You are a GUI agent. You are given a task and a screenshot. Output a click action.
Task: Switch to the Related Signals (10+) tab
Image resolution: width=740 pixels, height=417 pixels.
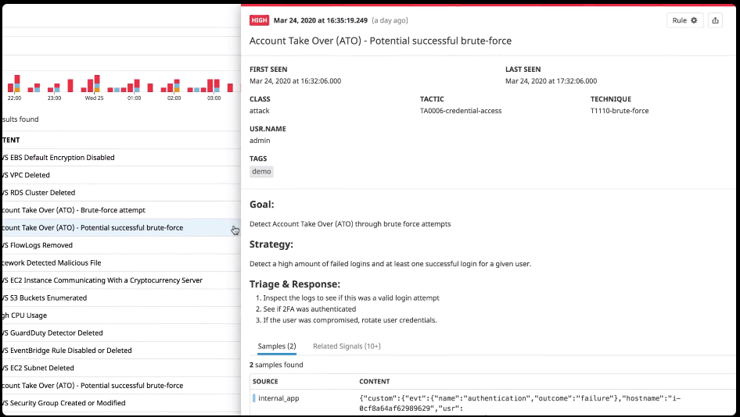point(347,346)
